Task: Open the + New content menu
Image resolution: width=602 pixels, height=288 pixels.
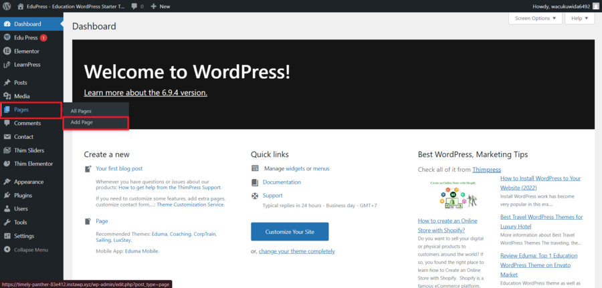Action: [161, 6]
